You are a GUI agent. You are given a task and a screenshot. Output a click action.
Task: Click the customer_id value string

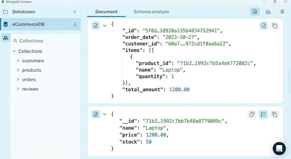196,44
